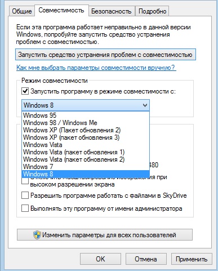This screenshot has width=218, height=271.
Task: Run the compatibility troubleshooter button
Action: pyautogui.click(x=105, y=55)
